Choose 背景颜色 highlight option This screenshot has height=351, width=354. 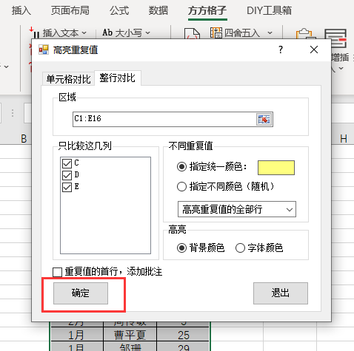(181, 248)
